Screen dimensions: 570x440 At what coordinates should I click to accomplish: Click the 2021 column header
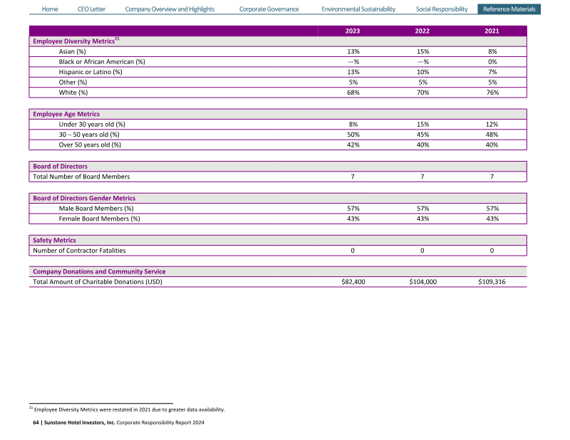click(492, 31)
